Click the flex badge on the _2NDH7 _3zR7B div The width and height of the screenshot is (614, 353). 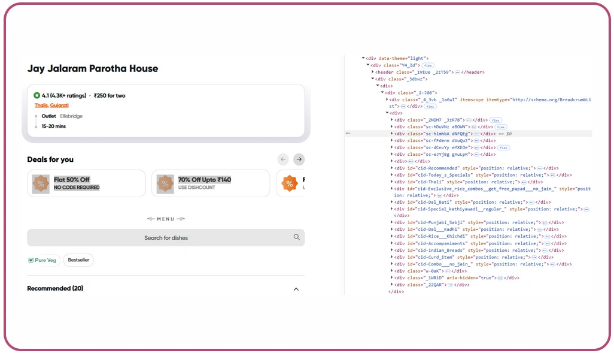click(496, 120)
